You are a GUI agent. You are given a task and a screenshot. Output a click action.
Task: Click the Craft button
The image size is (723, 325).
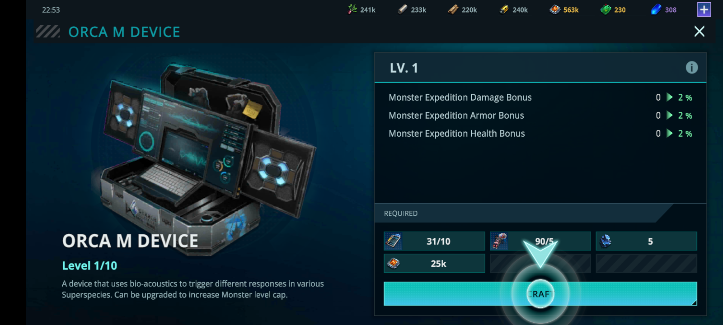(x=540, y=294)
